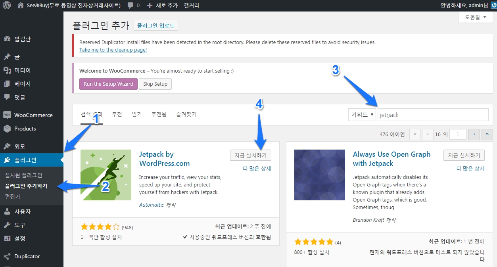Open the Duplicator sidebar menu

click(x=27, y=256)
